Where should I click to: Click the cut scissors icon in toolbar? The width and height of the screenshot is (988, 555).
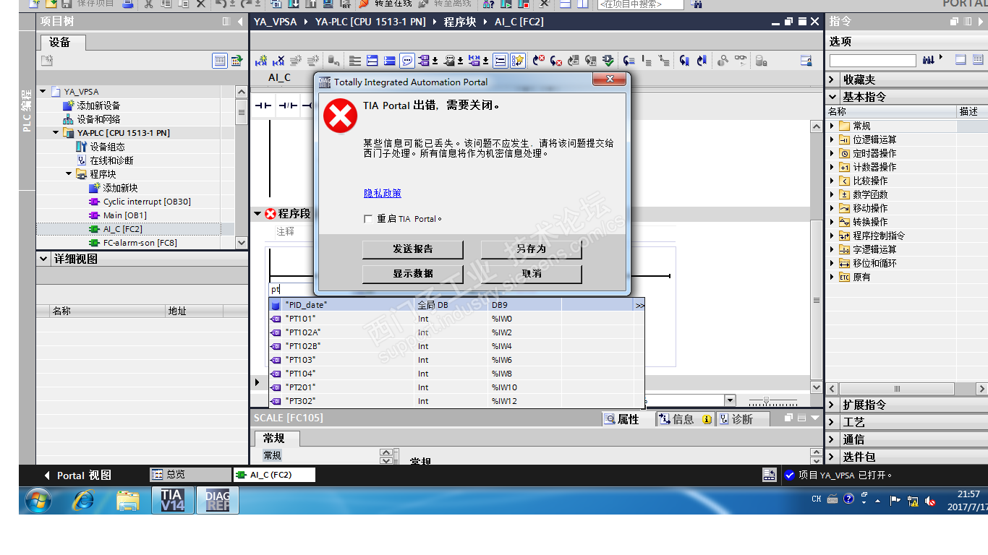(148, 4)
